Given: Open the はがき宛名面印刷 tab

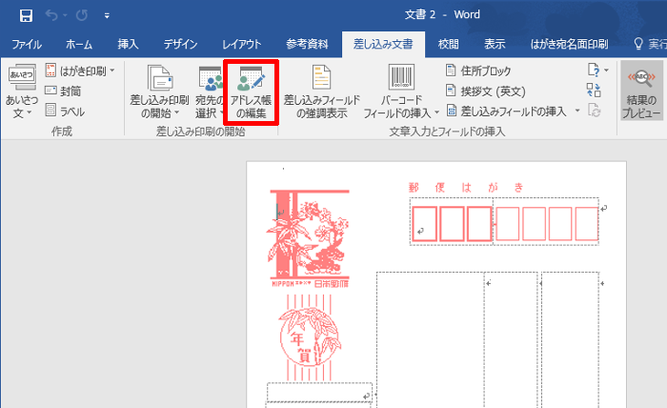Looking at the screenshot, I should pos(569,44).
